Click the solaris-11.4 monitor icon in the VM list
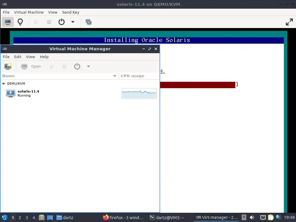 tap(11, 93)
